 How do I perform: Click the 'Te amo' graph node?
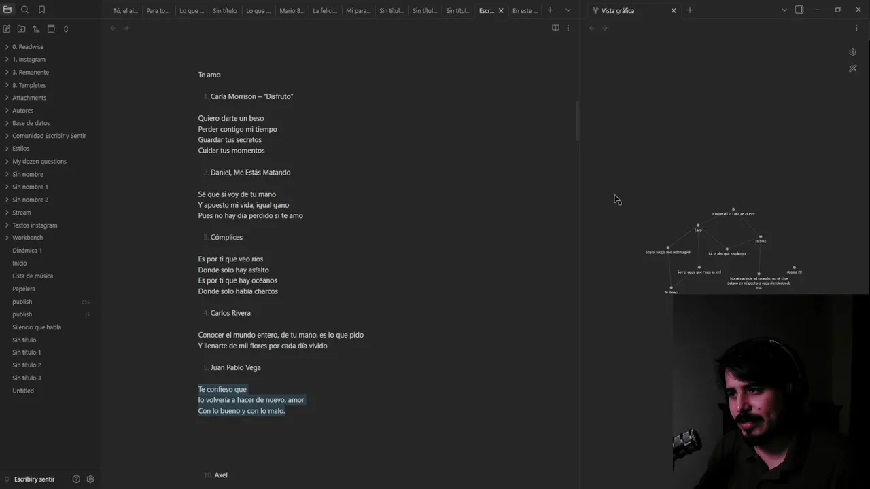(x=760, y=237)
